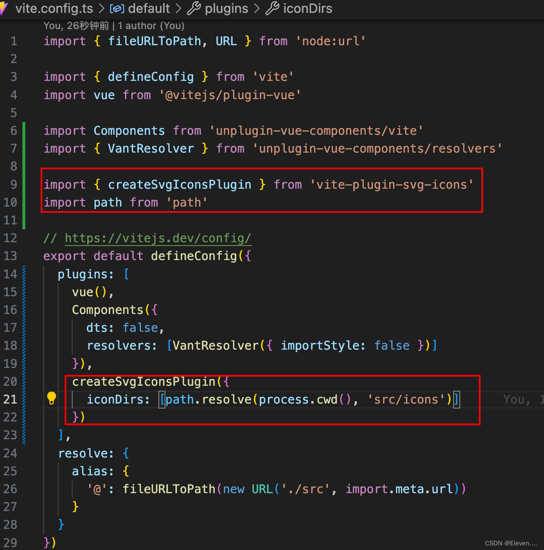Click line number 21 to select that line
This screenshot has height=550, width=544.
pos(10,399)
